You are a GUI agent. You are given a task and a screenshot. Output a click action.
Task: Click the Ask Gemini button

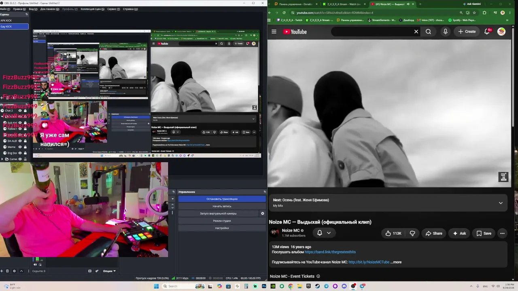(471, 4)
